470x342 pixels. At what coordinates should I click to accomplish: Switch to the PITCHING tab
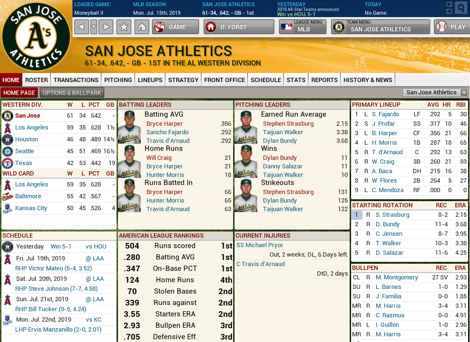click(x=118, y=80)
